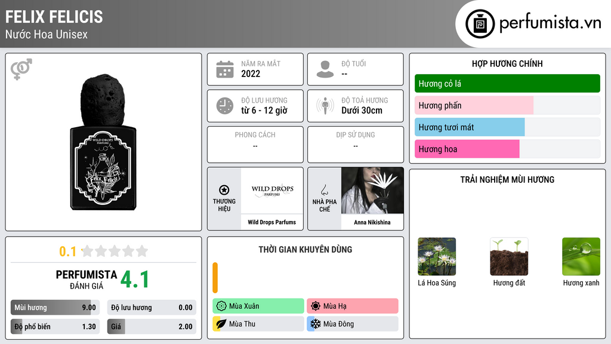Click the Mùi hương 9.00 score bar

55,308
